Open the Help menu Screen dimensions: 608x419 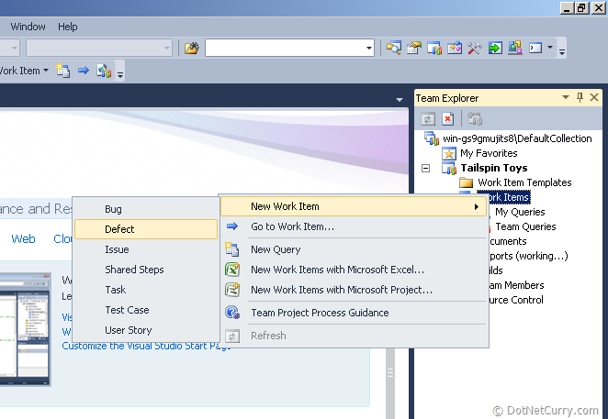click(x=67, y=27)
